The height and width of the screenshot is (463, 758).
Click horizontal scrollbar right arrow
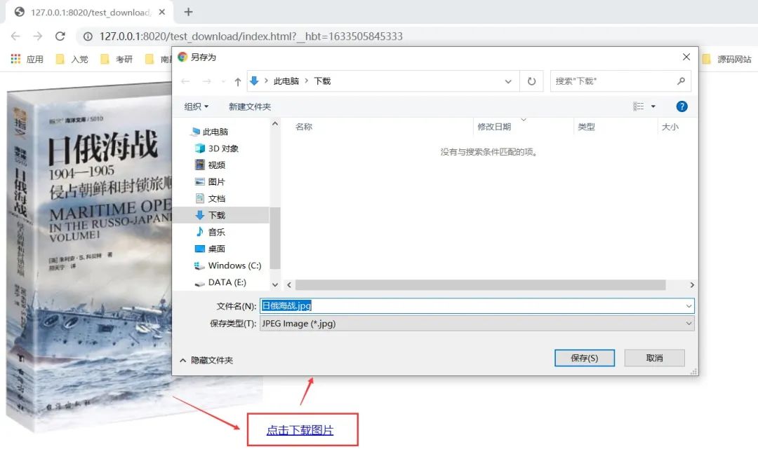click(x=692, y=285)
